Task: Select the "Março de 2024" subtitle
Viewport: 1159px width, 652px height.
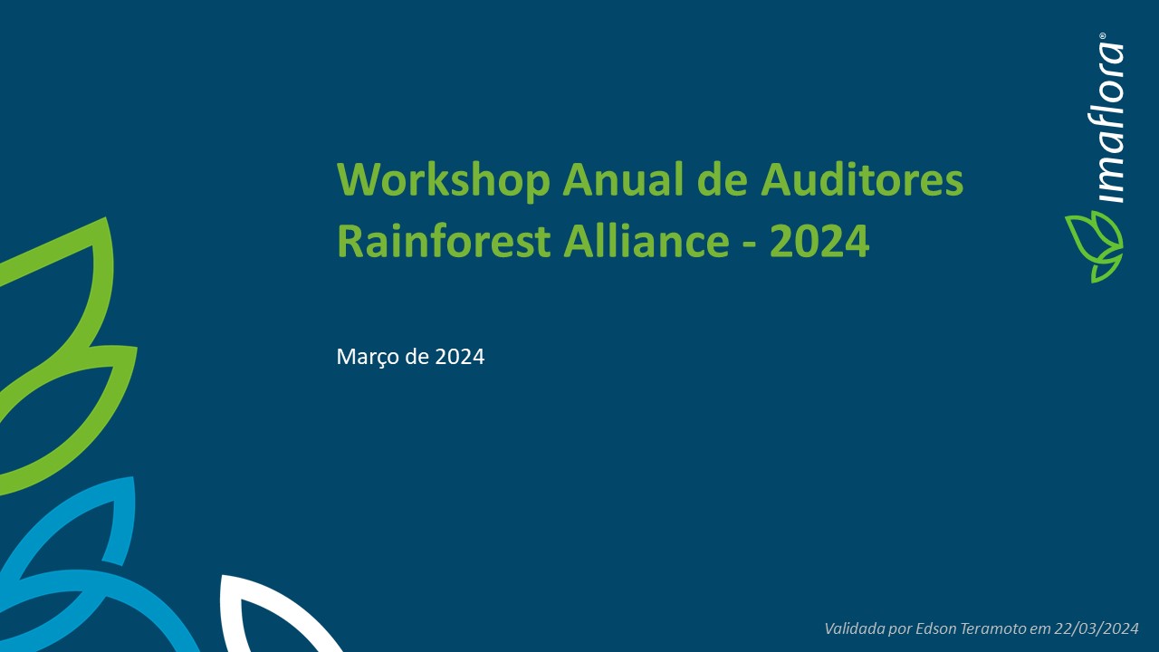Action: coord(410,357)
